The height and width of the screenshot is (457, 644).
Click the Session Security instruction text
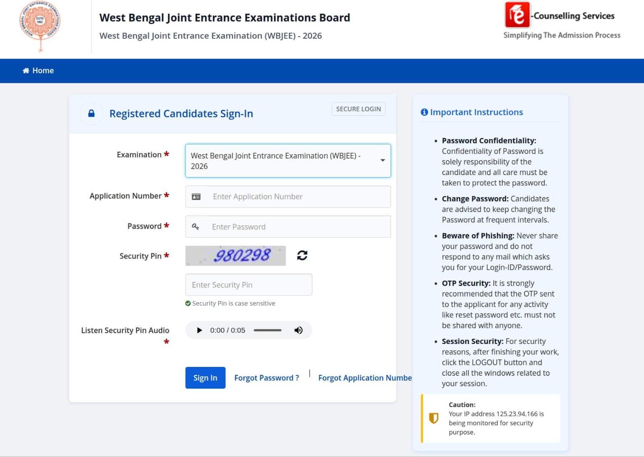coord(500,362)
